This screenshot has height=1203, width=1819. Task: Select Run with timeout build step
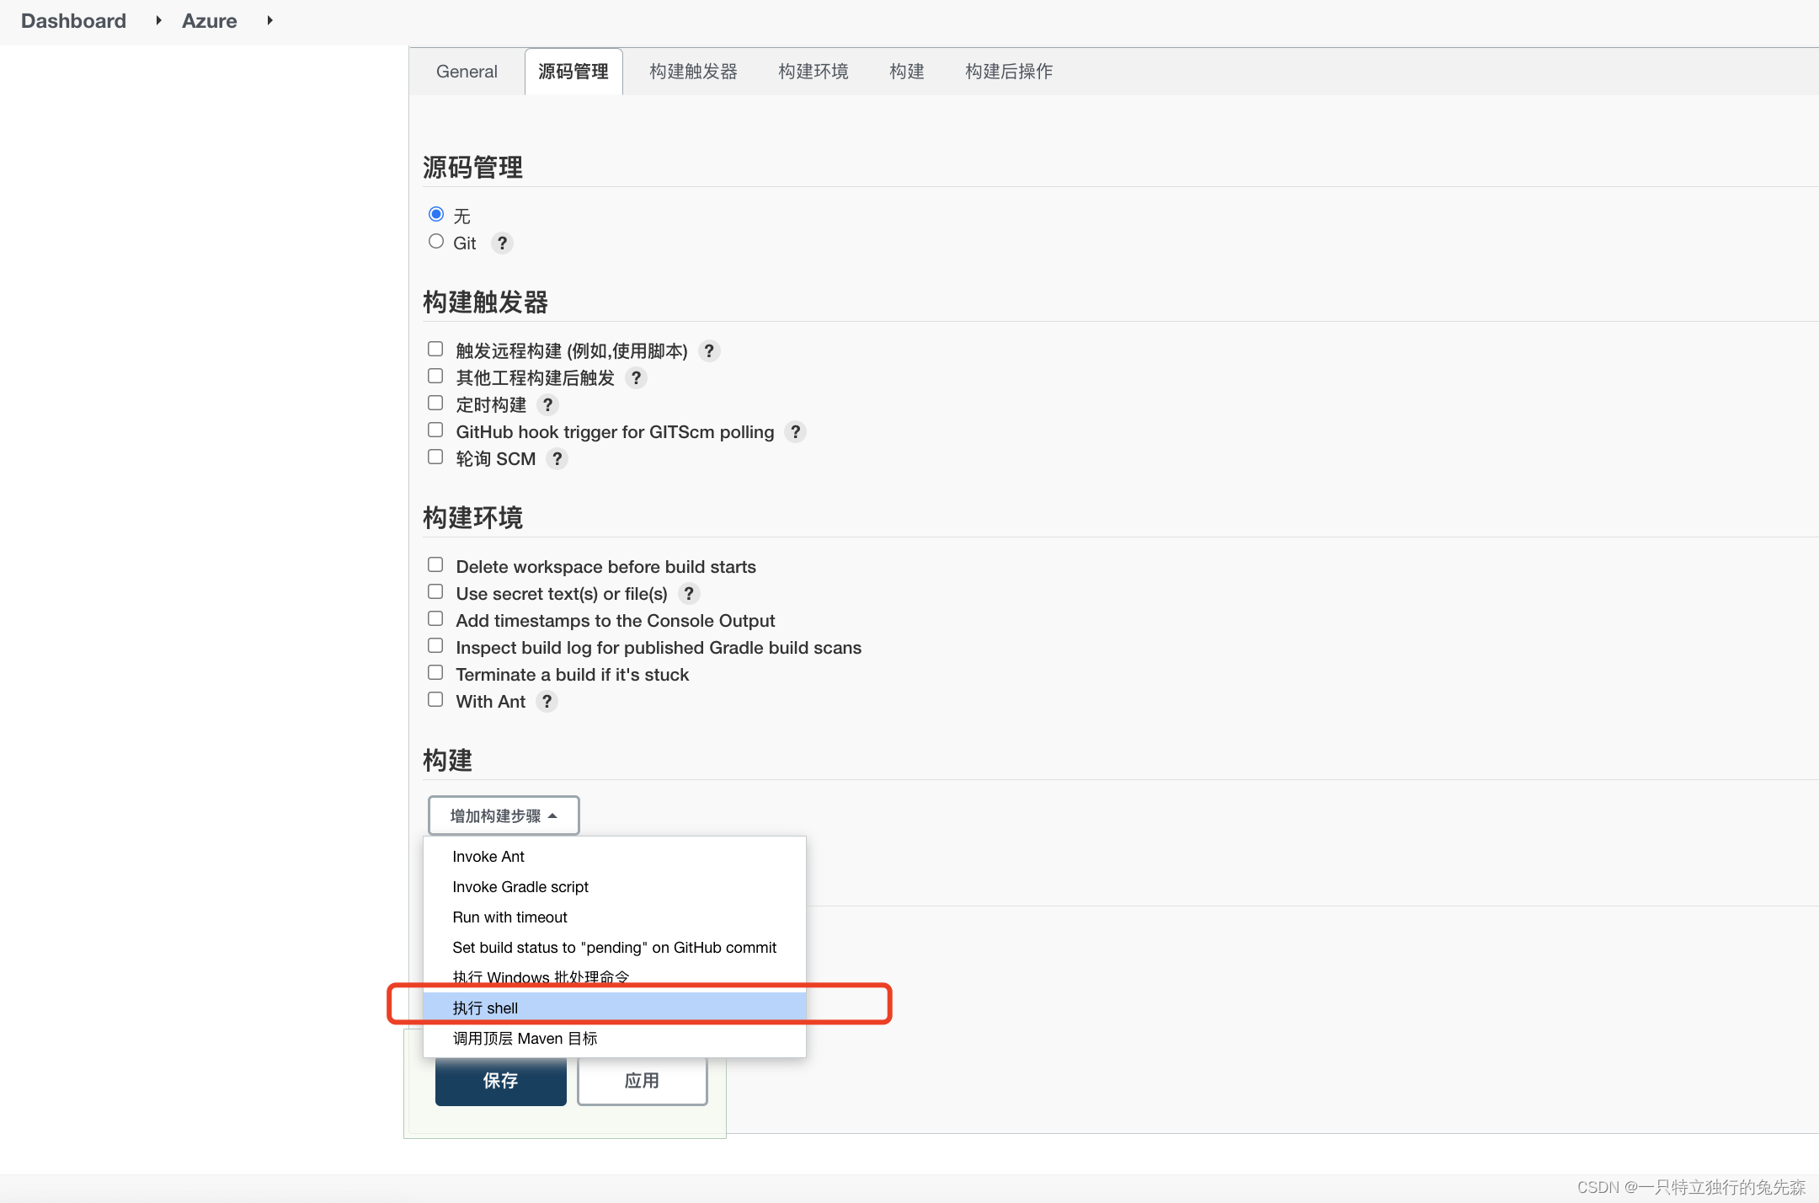click(615, 917)
